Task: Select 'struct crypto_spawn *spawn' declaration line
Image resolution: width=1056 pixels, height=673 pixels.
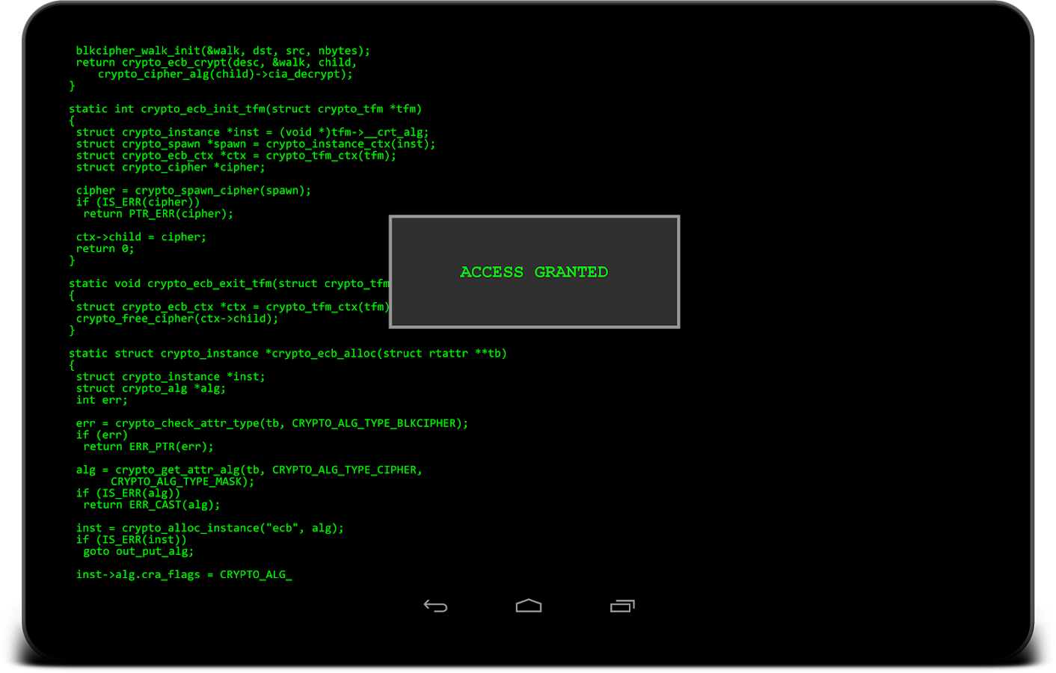Action: click(x=256, y=144)
